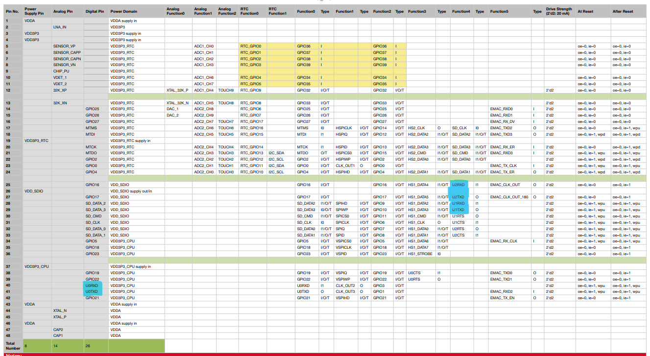This screenshot has width=650, height=356.
Task: Click the SENSOR_CAPP cell
Action: pos(68,52)
